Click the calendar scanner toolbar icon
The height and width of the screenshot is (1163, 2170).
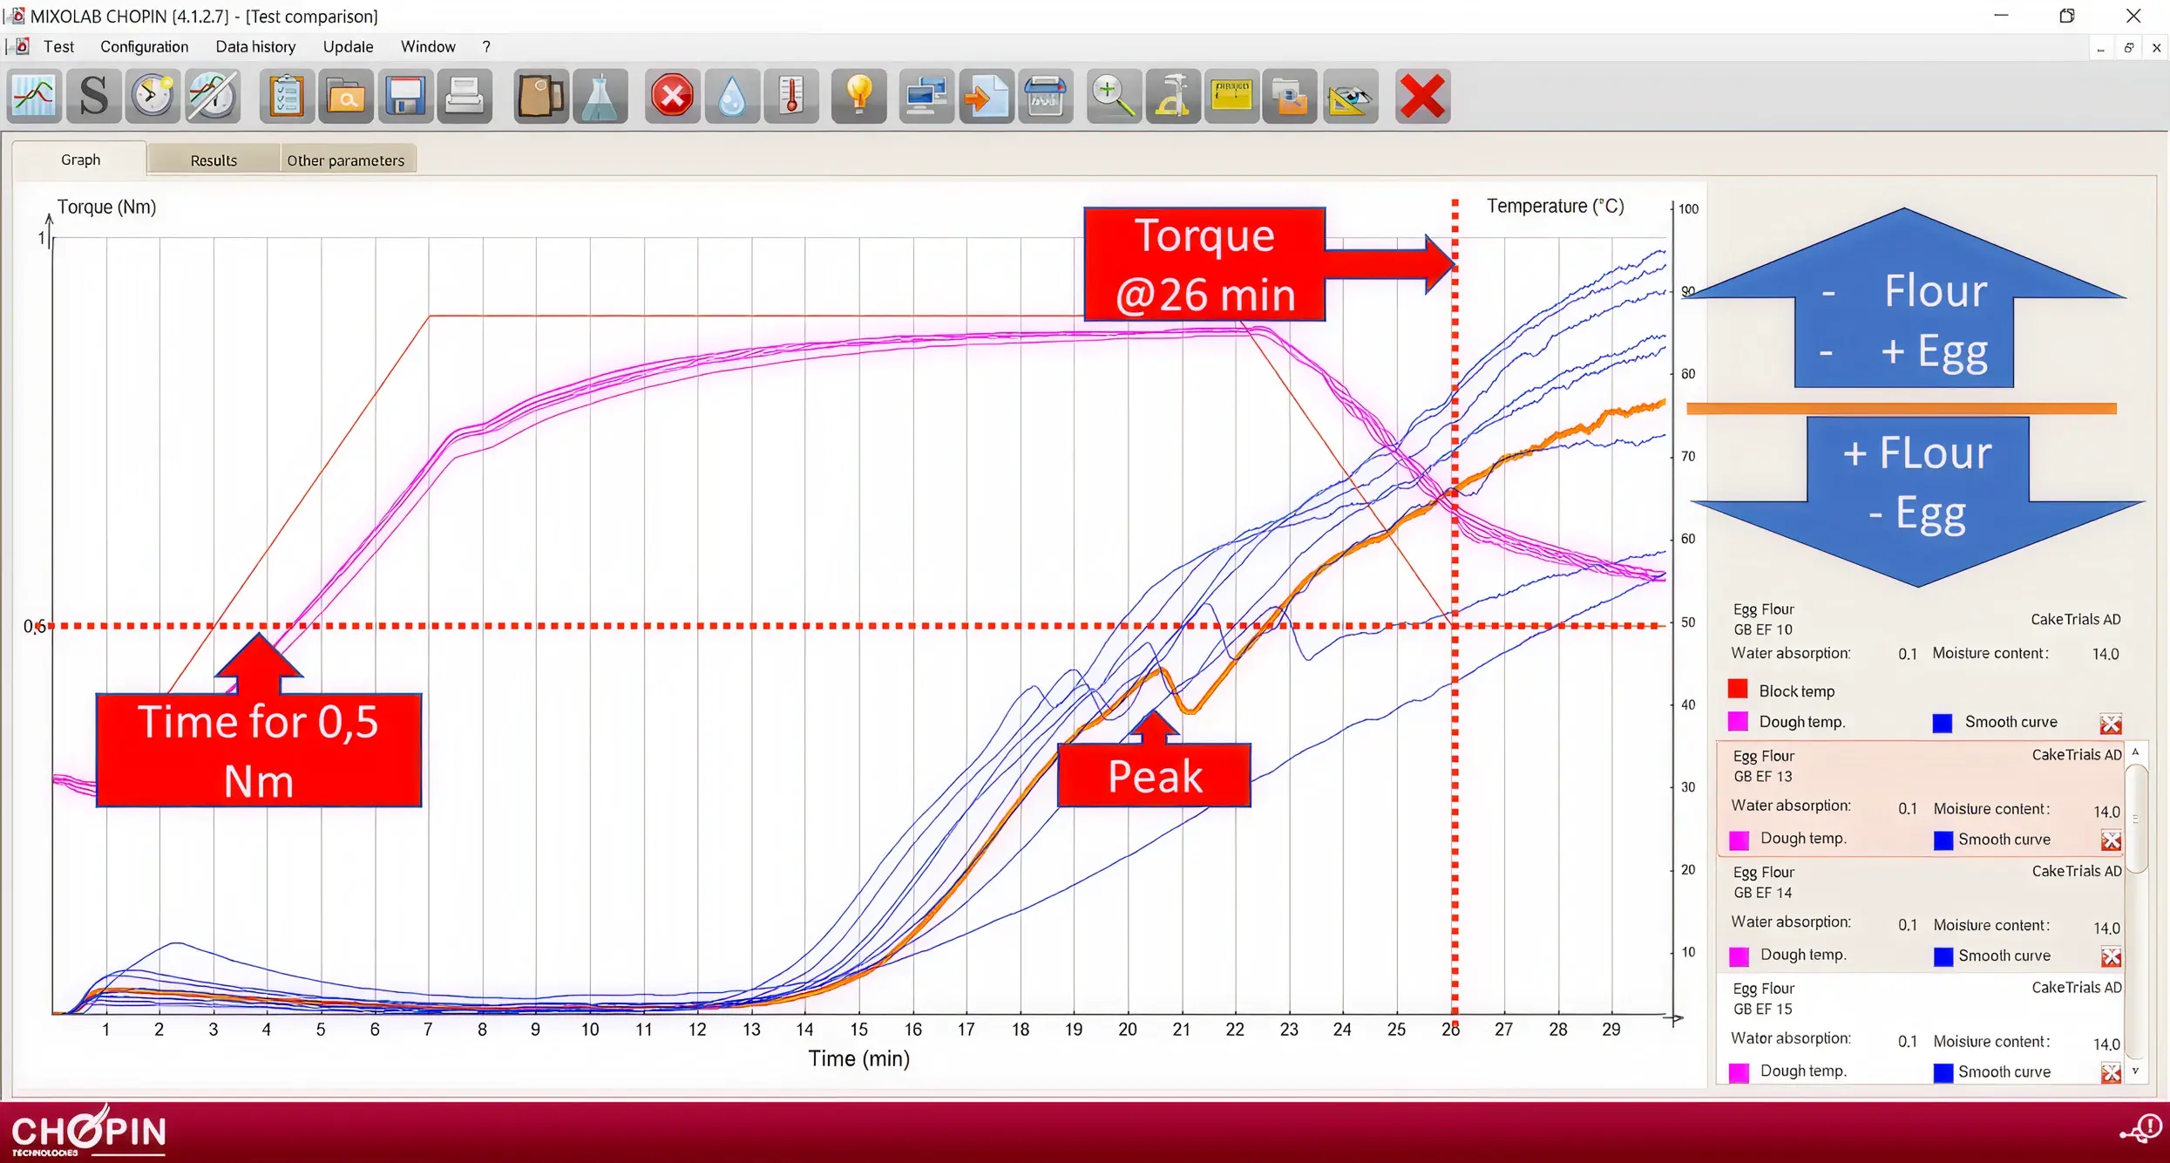tap(1046, 96)
